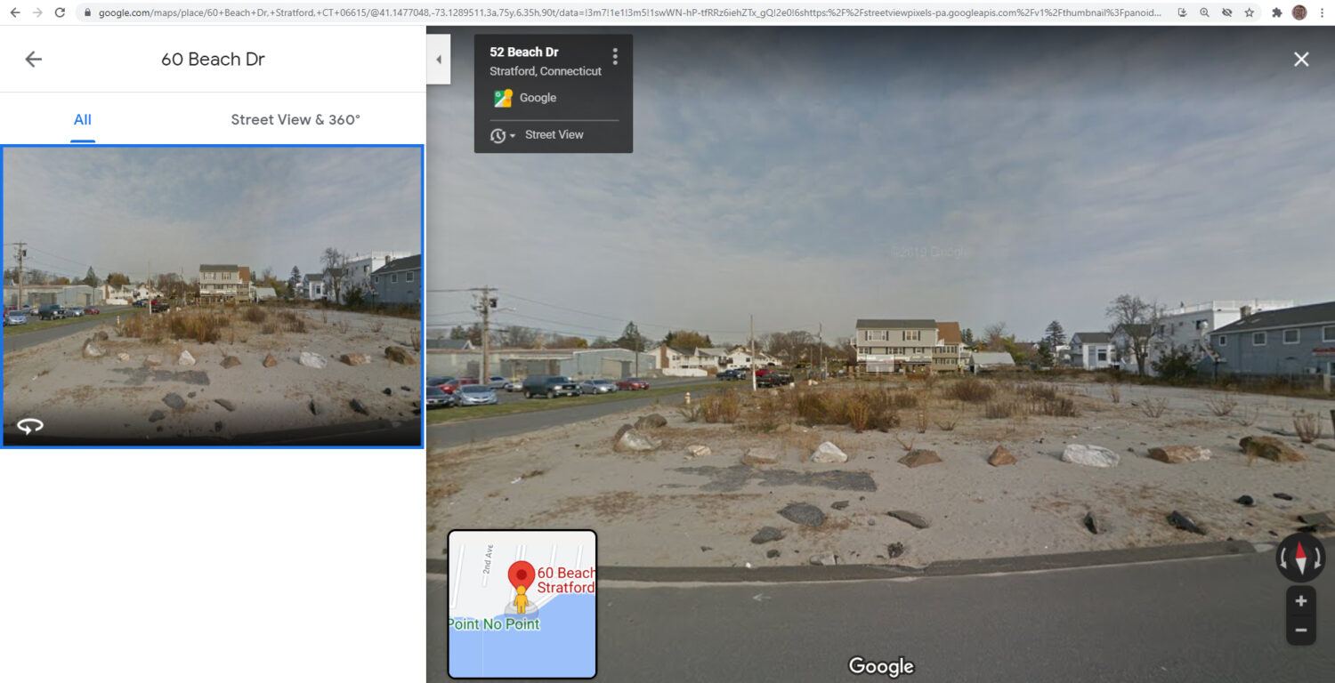Open the Street View time history dropdown
This screenshot has height=683, width=1335.
pos(501,135)
